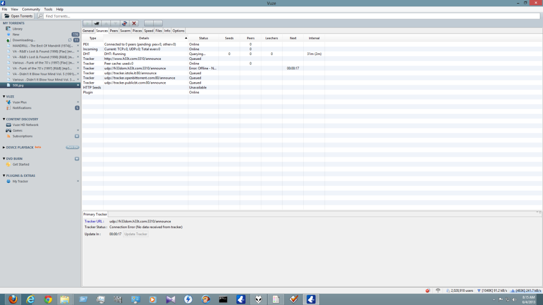Click the red status alert icon in status bar

427,291
